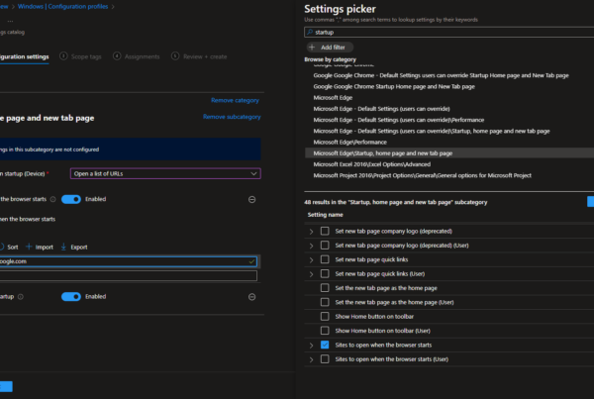Click the blue button at bottom left
594x399 pixels.
[6, 386]
